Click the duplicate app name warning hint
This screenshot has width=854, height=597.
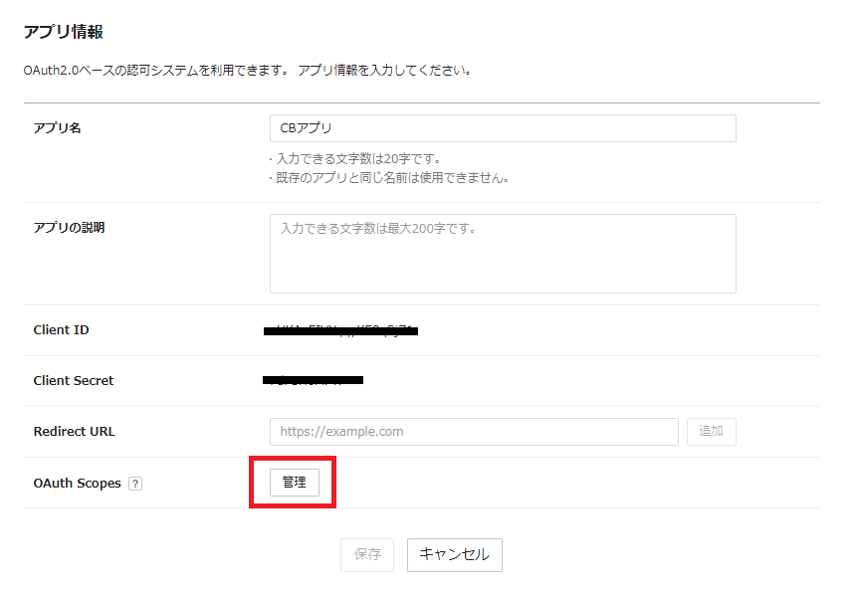pyautogui.click(x=389, y=179)
